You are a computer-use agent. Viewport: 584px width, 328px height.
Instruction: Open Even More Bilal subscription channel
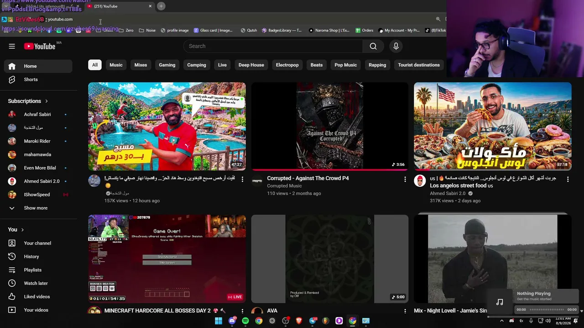(x=38, y=168)
